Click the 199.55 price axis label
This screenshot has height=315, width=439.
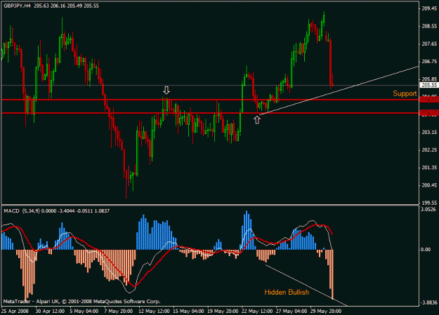point(429,203)
